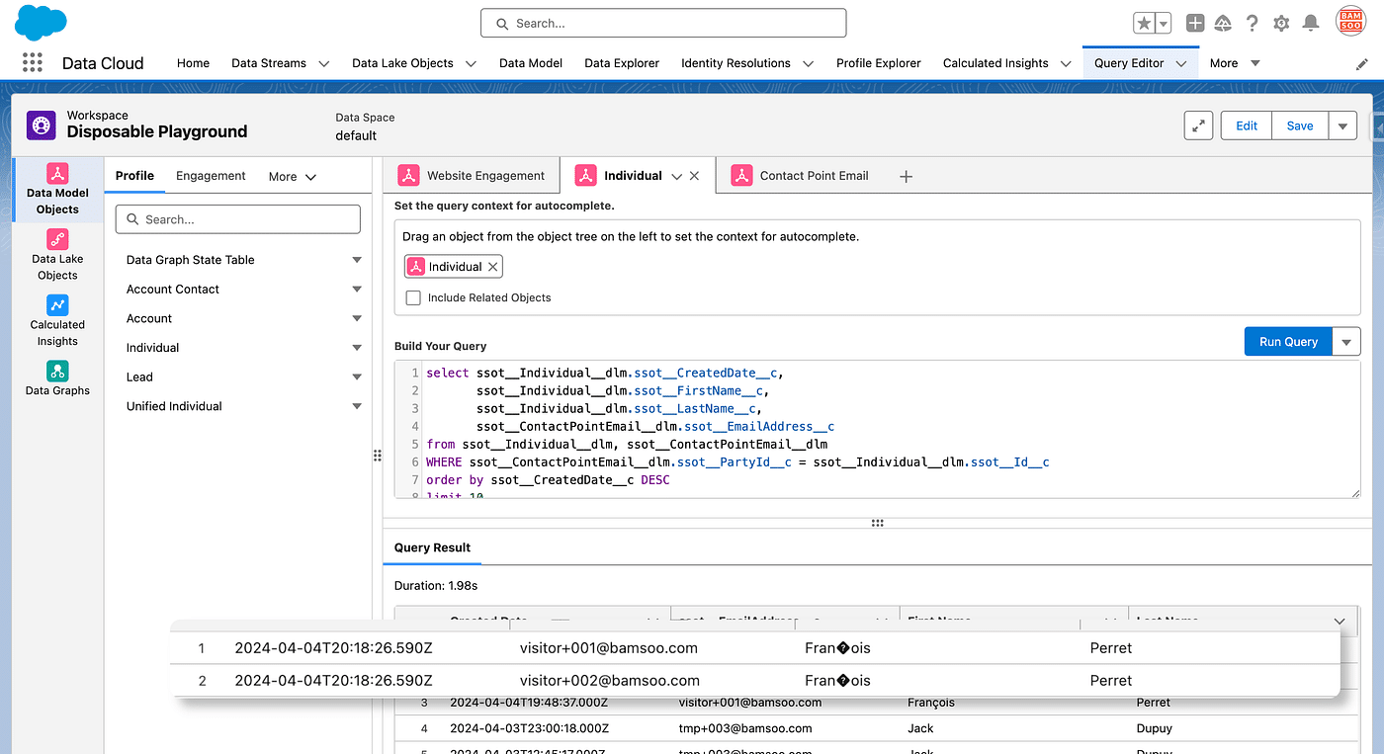
Task: Click the Run Query button
Action: pos(1287,342)
